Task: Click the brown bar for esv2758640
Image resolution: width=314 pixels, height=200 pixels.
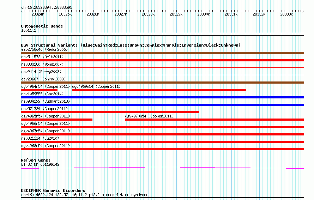Action: 162,53
